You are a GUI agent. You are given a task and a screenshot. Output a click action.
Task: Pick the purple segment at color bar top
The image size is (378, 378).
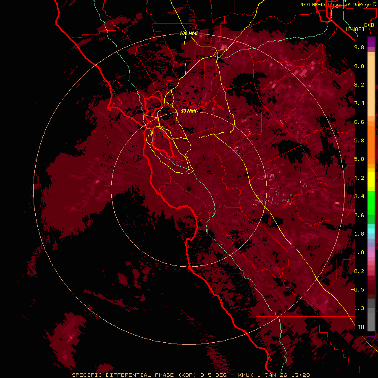(x=371, y=42)
